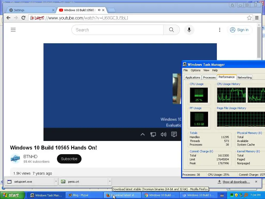The width and height of the screenshot is (265, 199).
Task: Expand the .crt download dropdown arrow
Action: point(110,181)
